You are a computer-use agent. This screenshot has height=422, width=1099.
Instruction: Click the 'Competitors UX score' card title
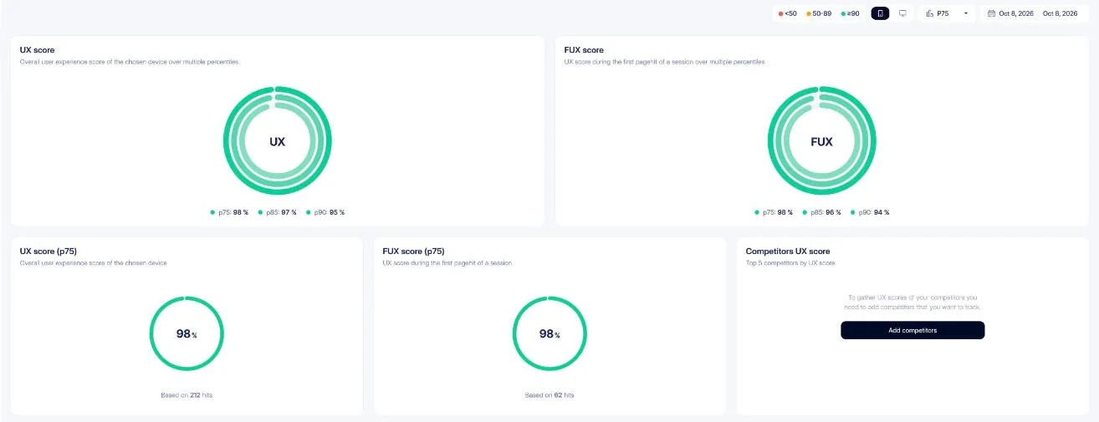pyautogui.click(x=788, y=251)
